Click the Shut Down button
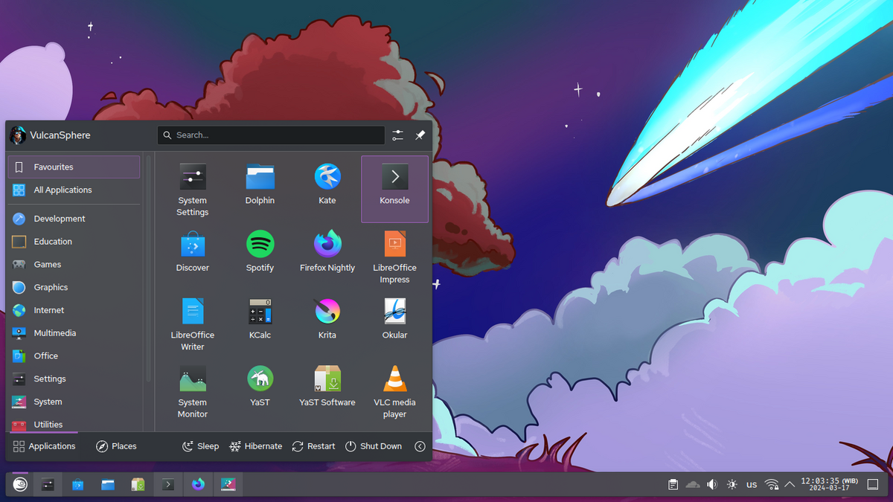This screenshot has width=893, height=502. 374,446
